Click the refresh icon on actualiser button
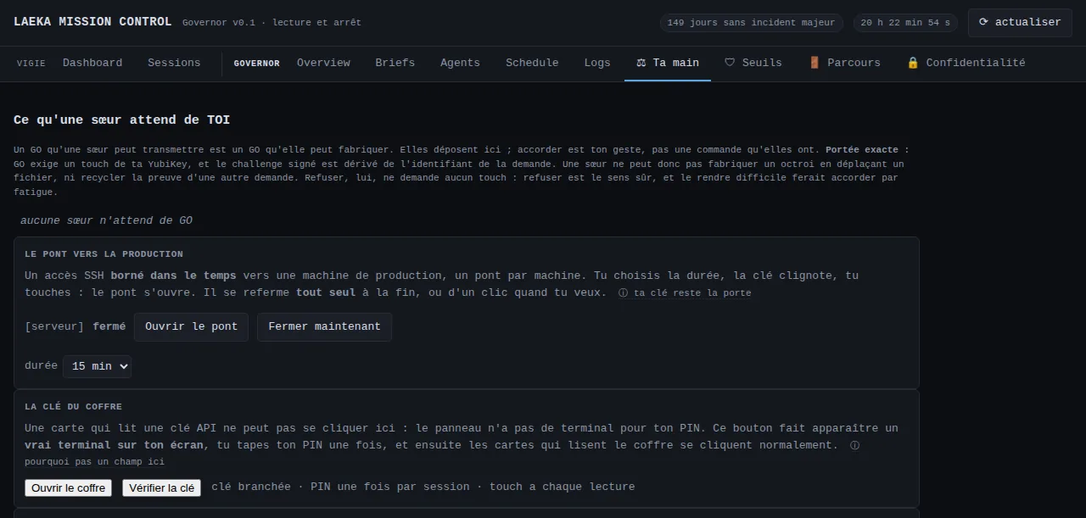The width and height of the screenshot is (1086, 518). tap(983, 23)
